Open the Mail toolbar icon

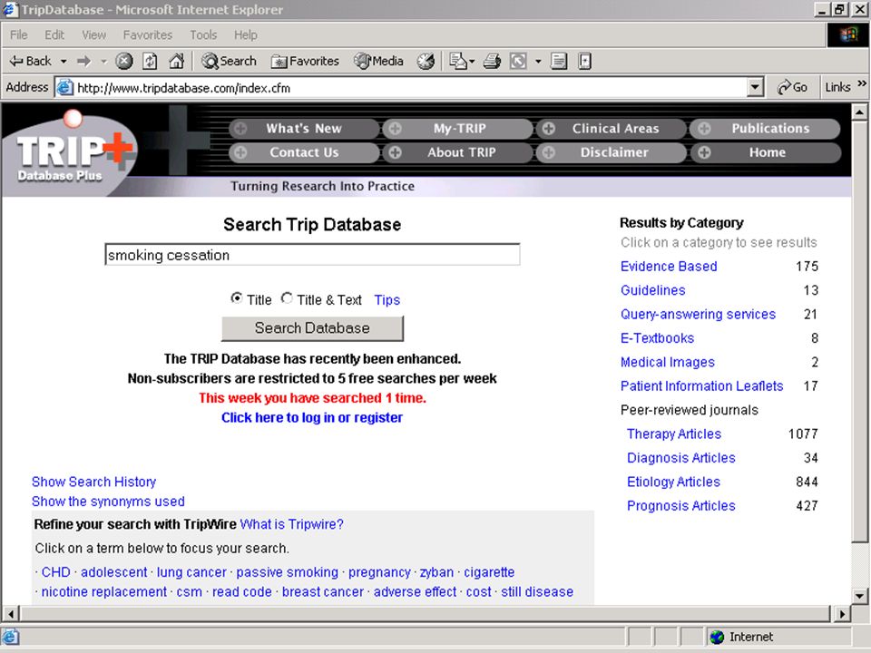[457, 61]
